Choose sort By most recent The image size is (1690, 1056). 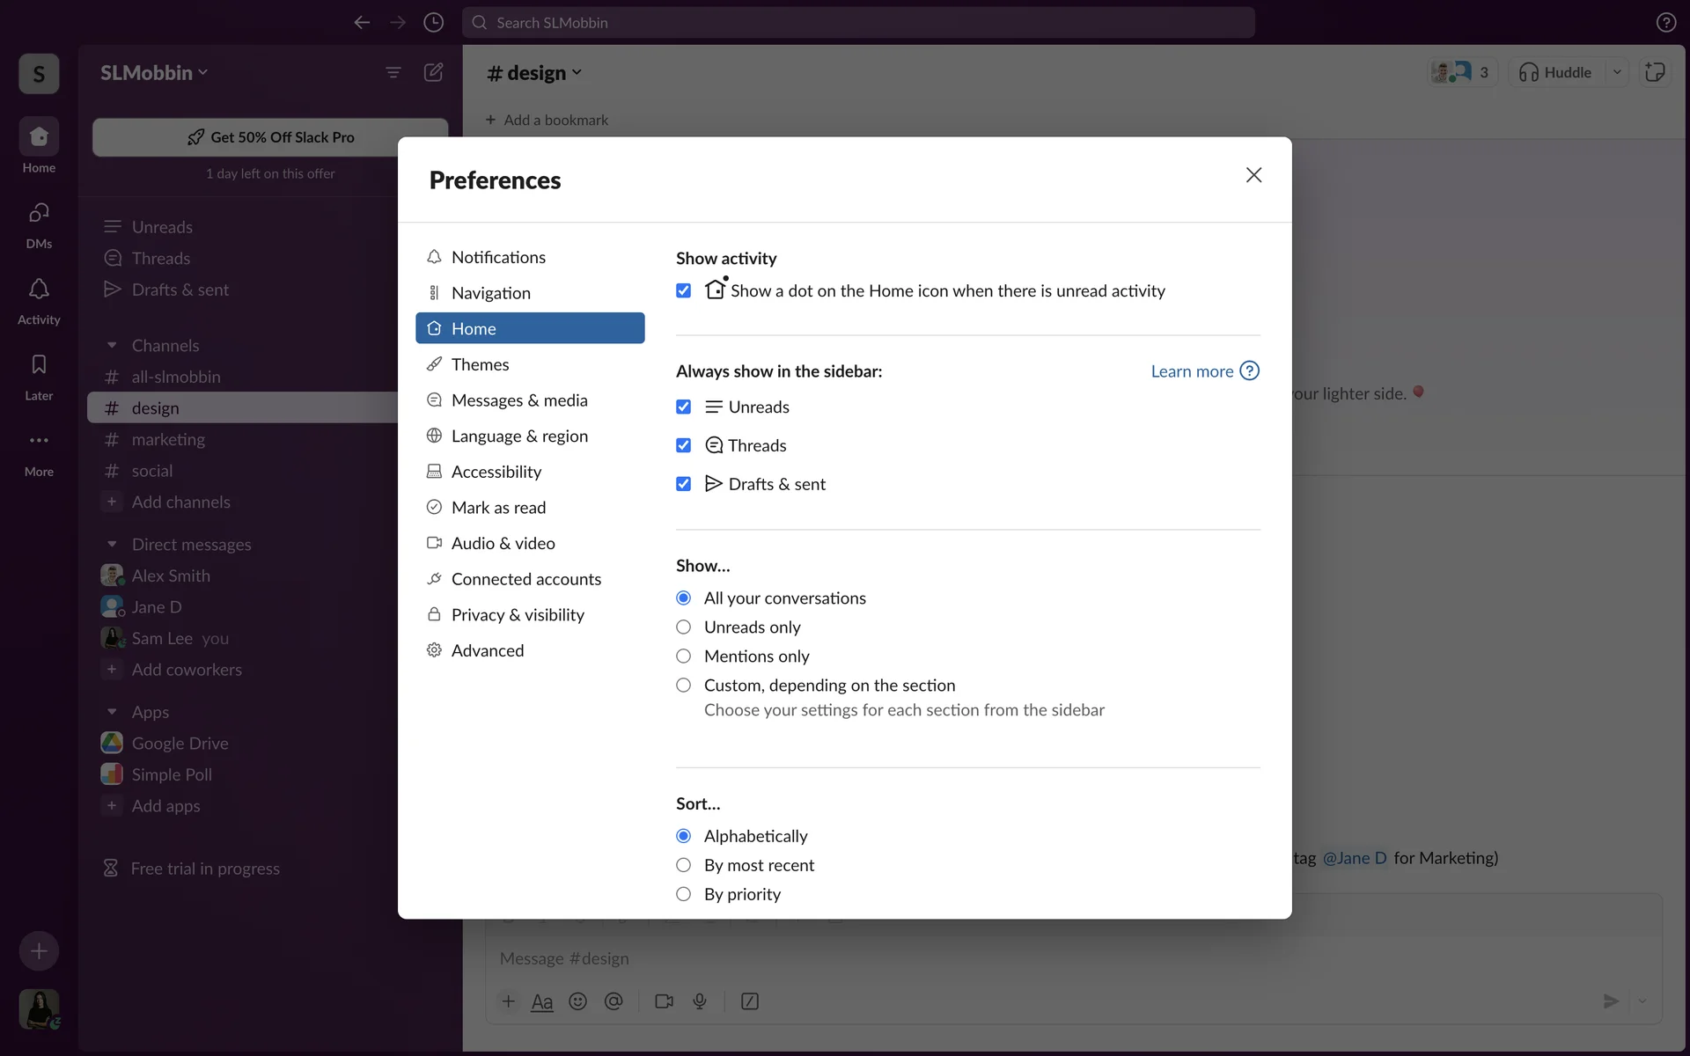click(683, 865)
